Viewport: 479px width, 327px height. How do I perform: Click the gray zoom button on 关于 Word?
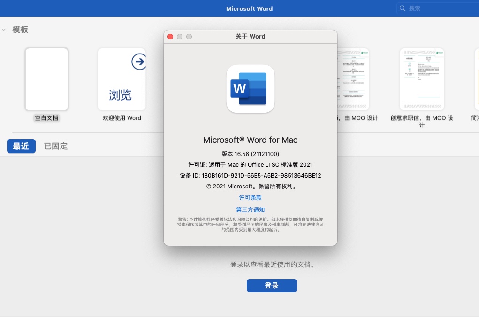pos(189,37)
